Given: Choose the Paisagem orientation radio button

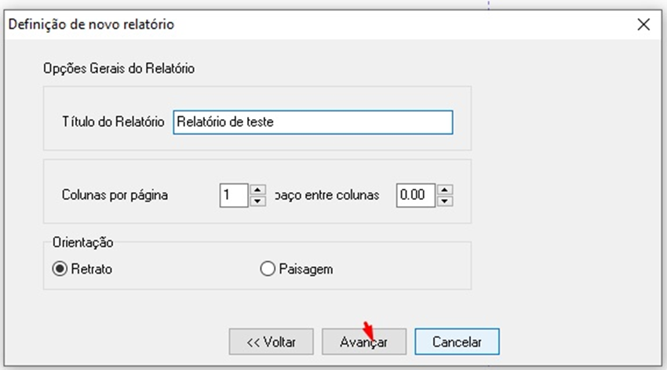Looking at the screenshot, I should coord(267,269).
